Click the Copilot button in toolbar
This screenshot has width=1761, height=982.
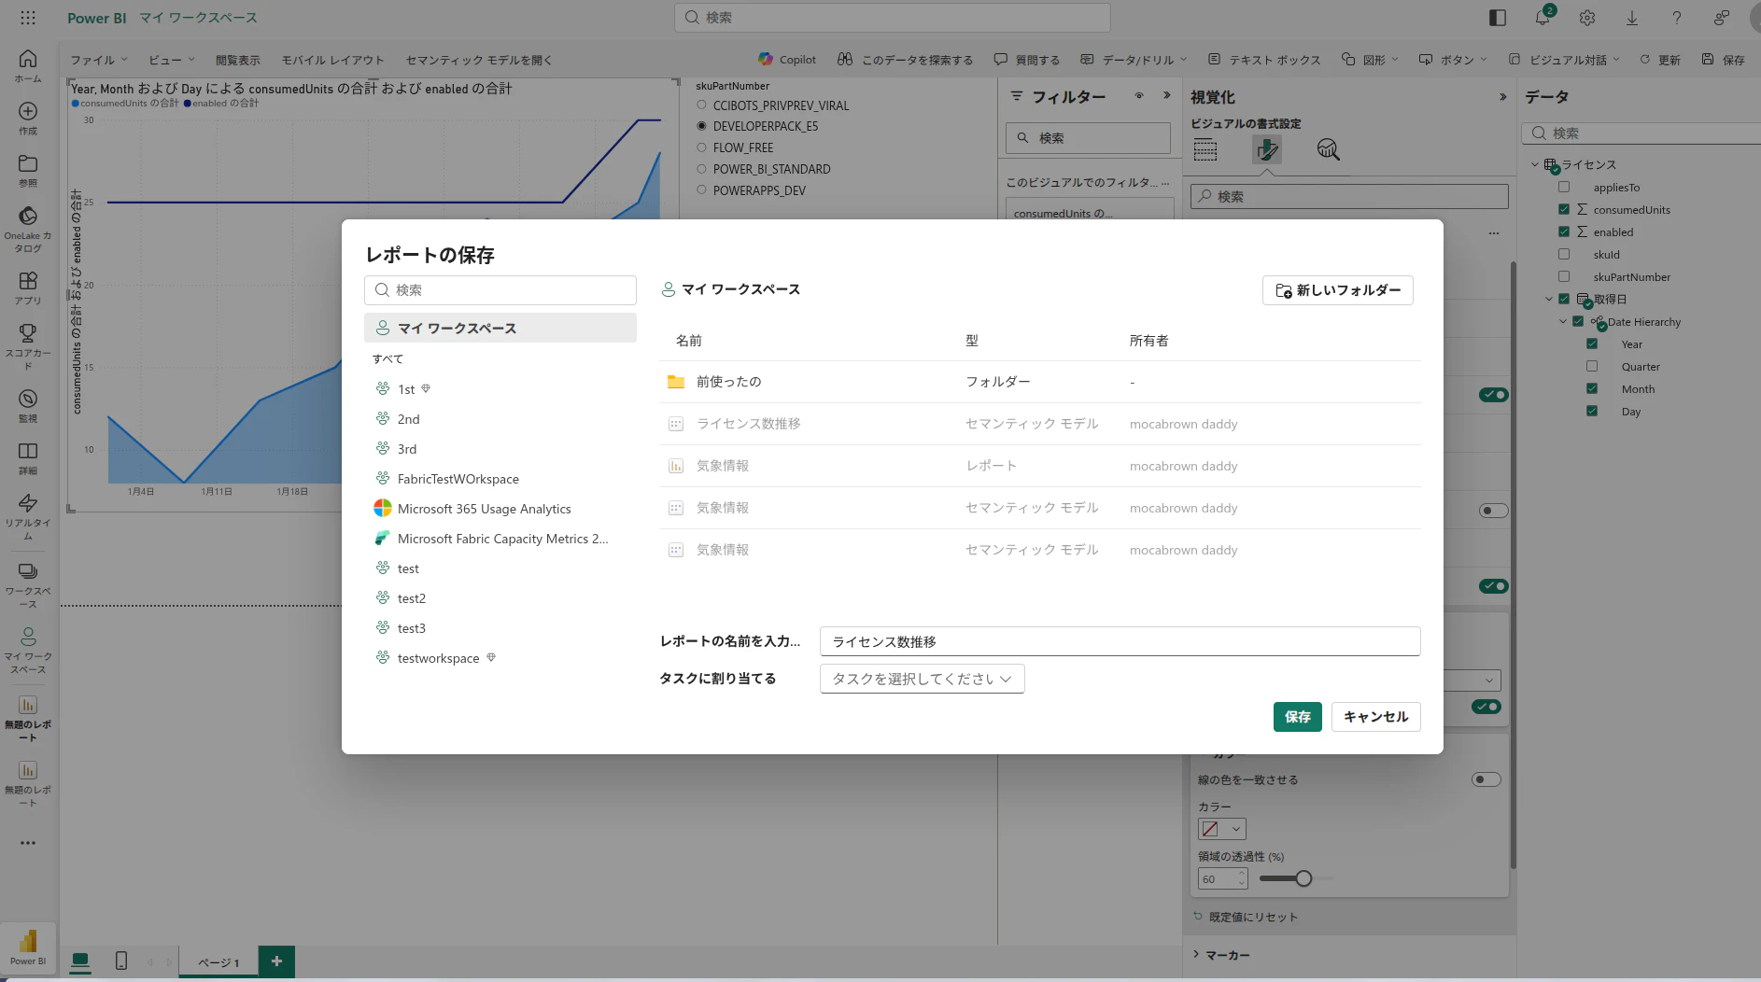(x=787, y=59)
